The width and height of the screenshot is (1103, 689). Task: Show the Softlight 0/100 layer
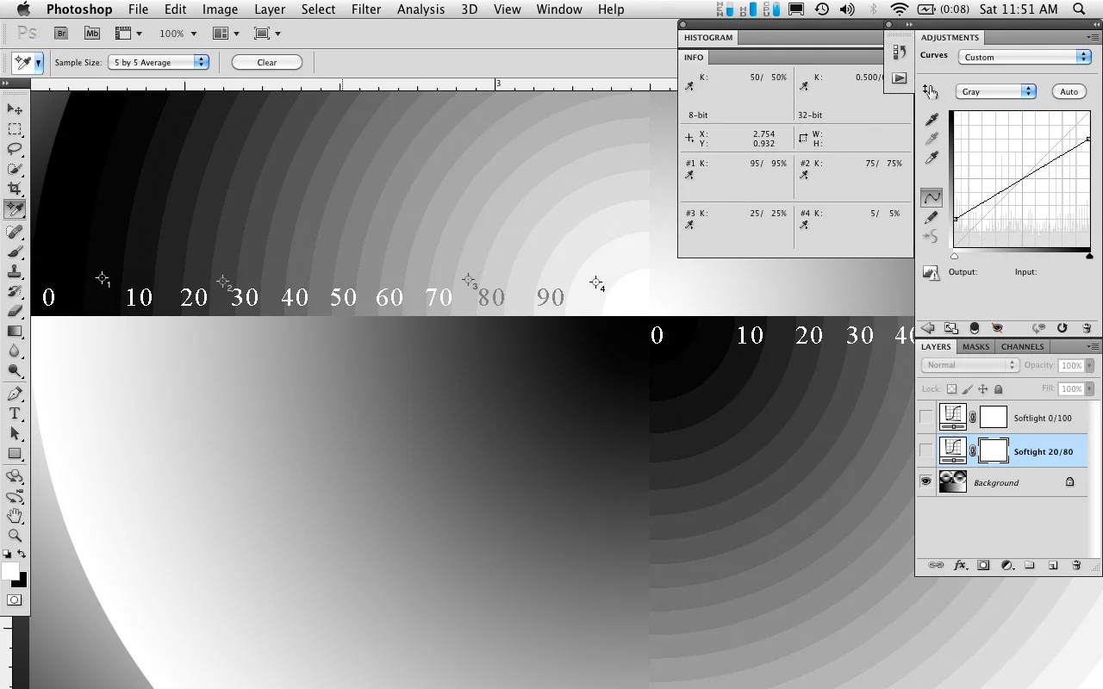pyautogui.click(x=926, y=418)
